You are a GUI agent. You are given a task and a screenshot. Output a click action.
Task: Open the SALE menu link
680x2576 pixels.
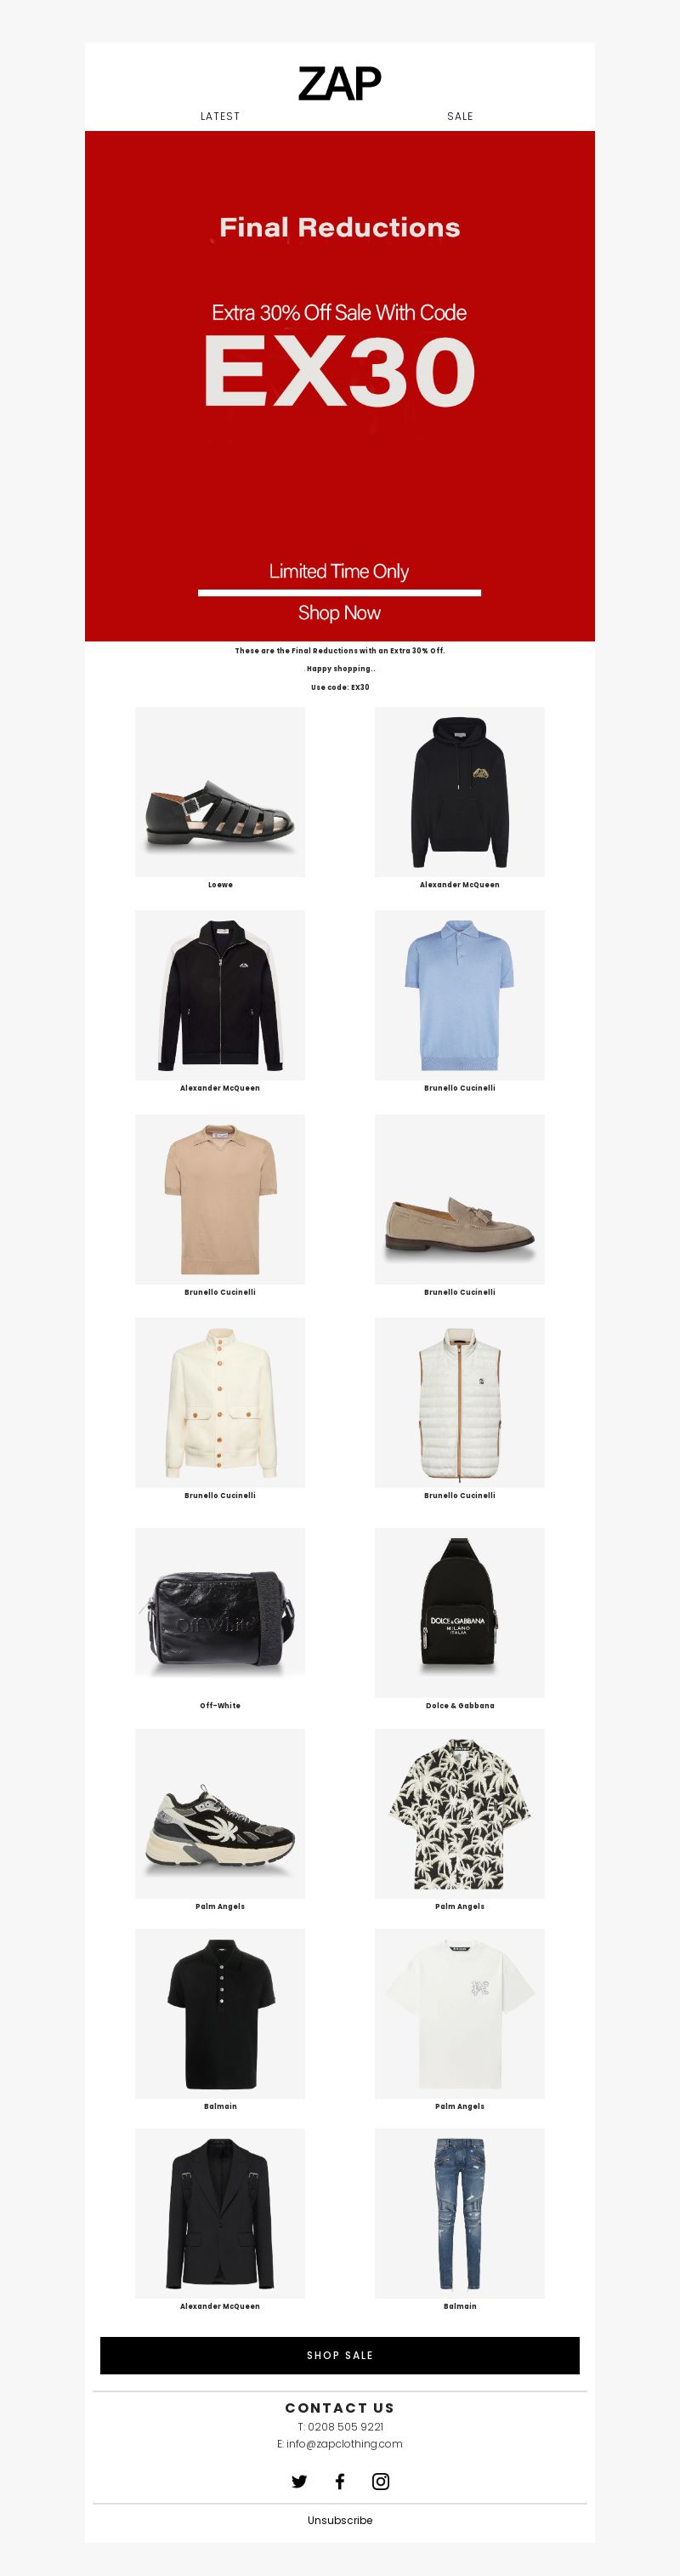point(461,116)
